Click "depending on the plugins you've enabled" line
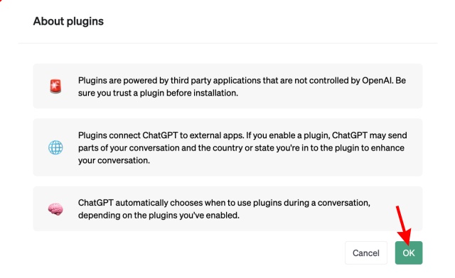This screenshot has width=455, height=278. [x=159, y=215]
